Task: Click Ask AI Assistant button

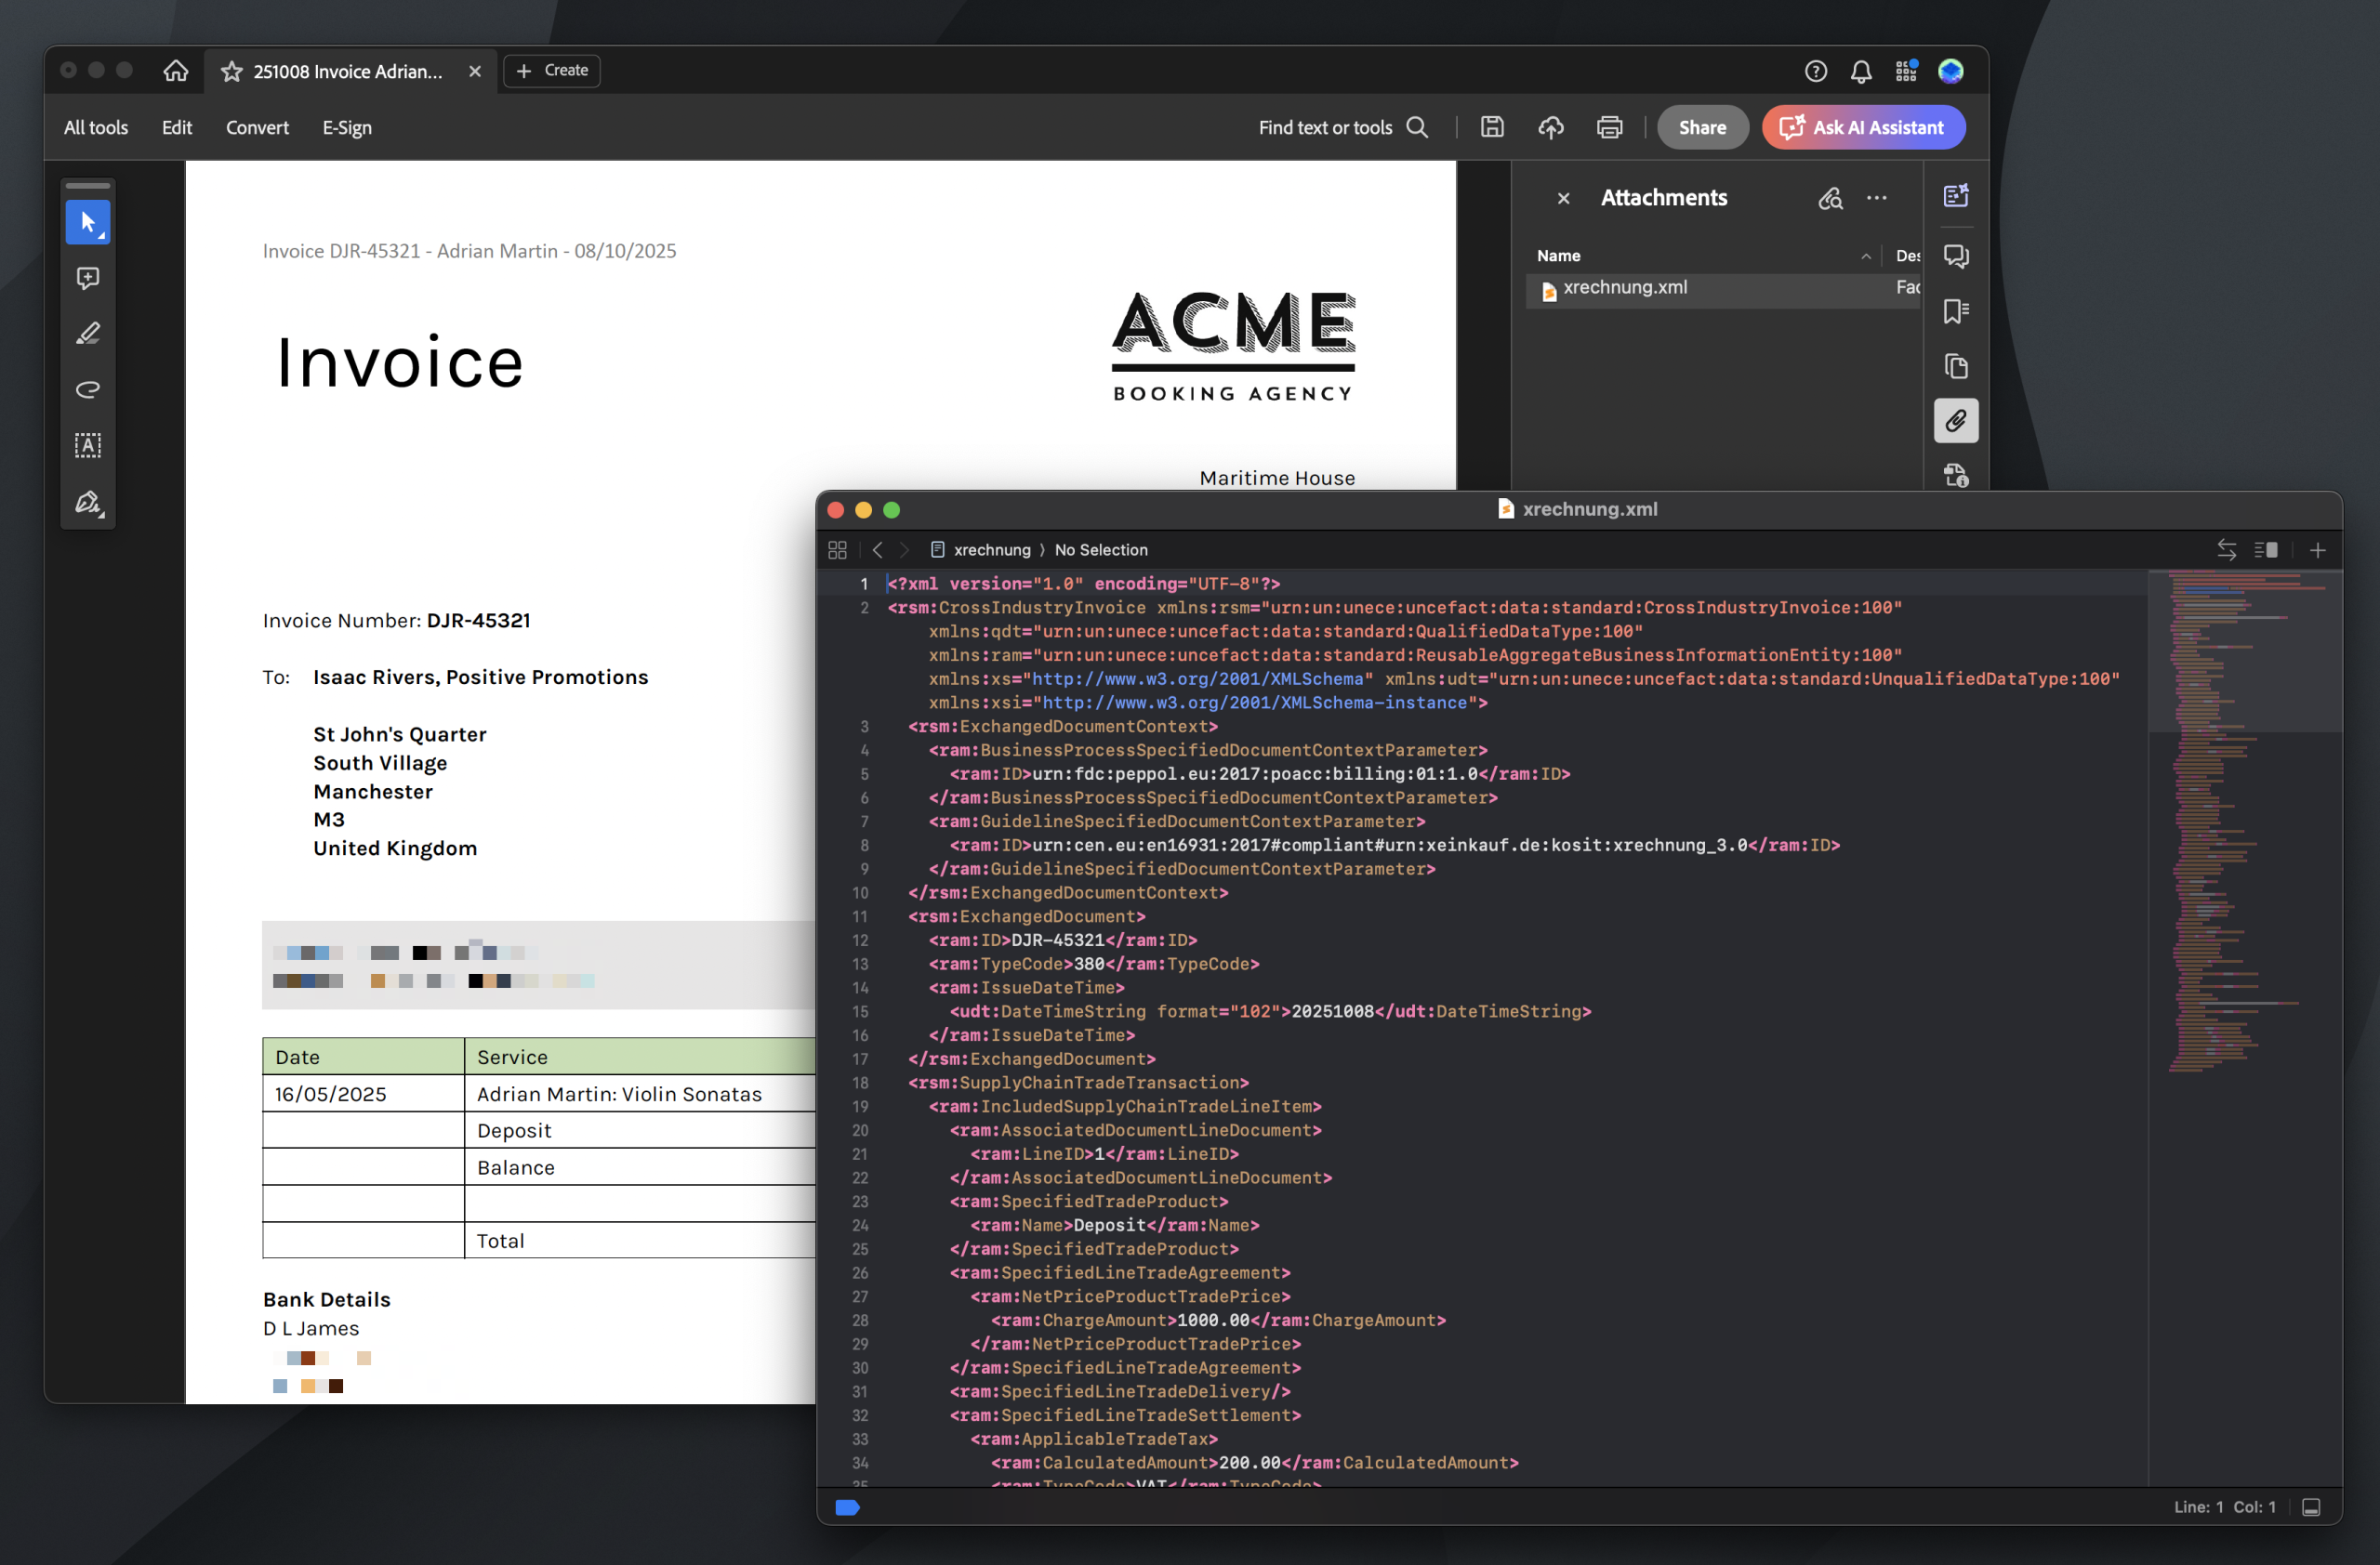Action: (1862, 127)
